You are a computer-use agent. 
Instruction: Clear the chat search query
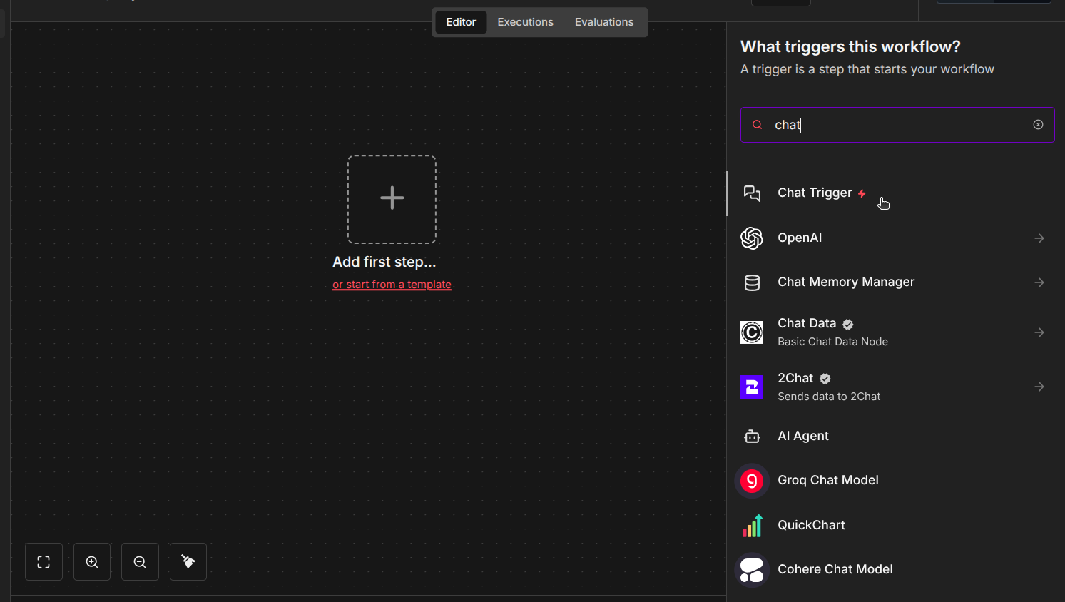(x=1038, y=124)
